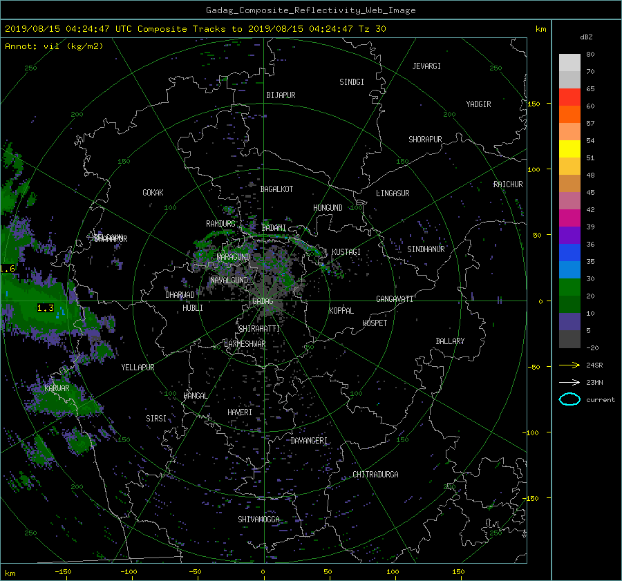This screenshot has height=581, width=622.
Task: Click the 1.6 VIL annotation at left edge
Action: coord(8,269)
